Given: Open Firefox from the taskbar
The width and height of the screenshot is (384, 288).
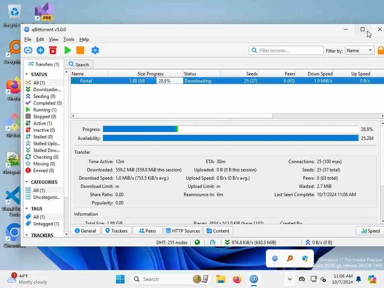Looking at the screenshot, I should pos(237,279).
